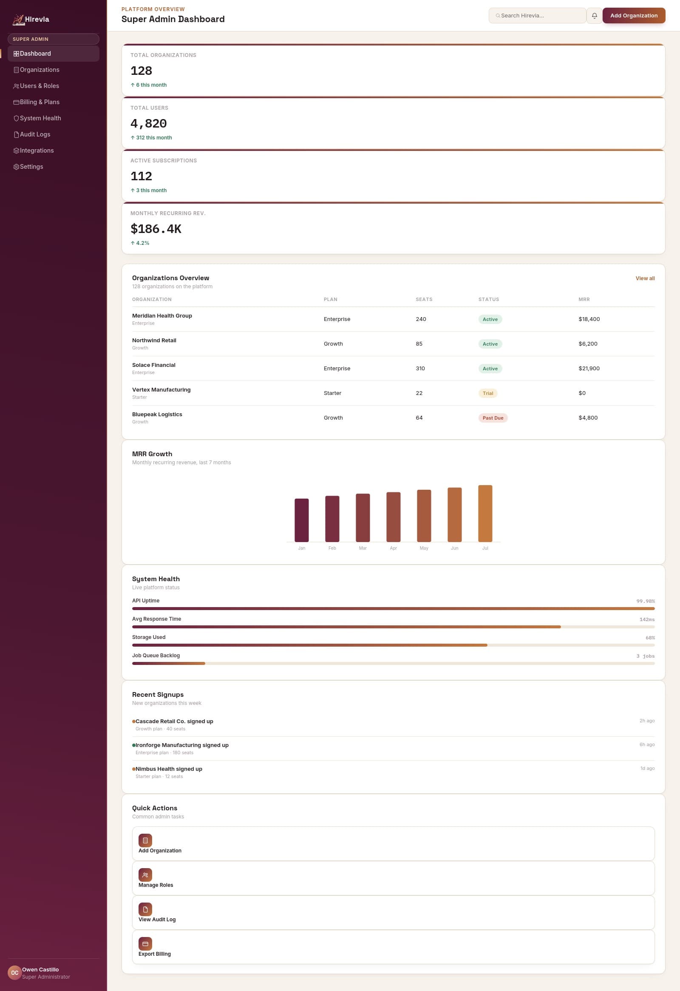Click the Avg Response Time progress bar

393,627
